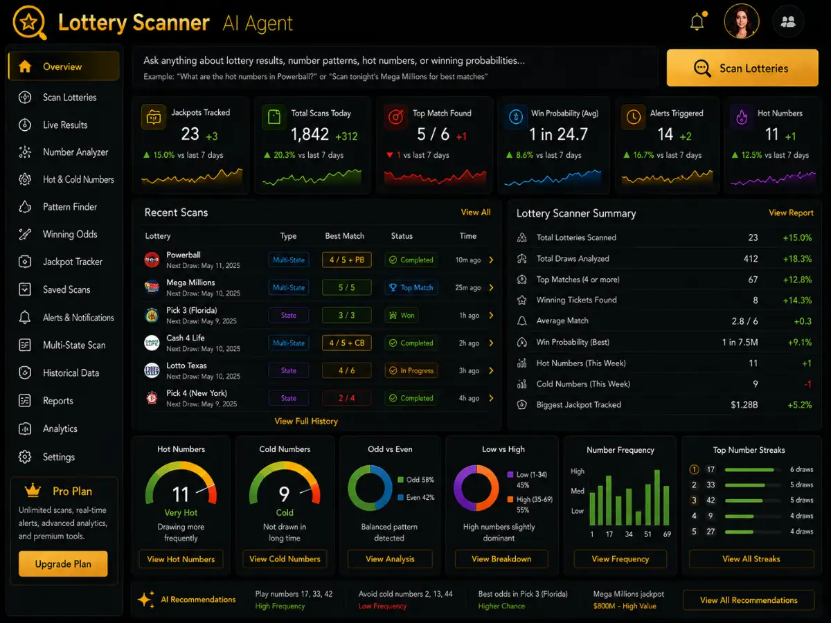The height and width of the screenshot is (623, 831).
Task: Click the Pro Plan crown icon
Action: 33,491
